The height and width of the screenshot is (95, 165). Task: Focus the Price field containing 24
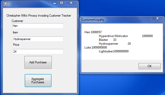coord(38,52)
